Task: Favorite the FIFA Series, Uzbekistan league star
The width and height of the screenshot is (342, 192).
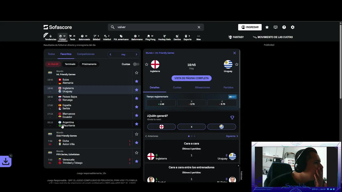Action: pyautogui.click(x=137, y=153)
